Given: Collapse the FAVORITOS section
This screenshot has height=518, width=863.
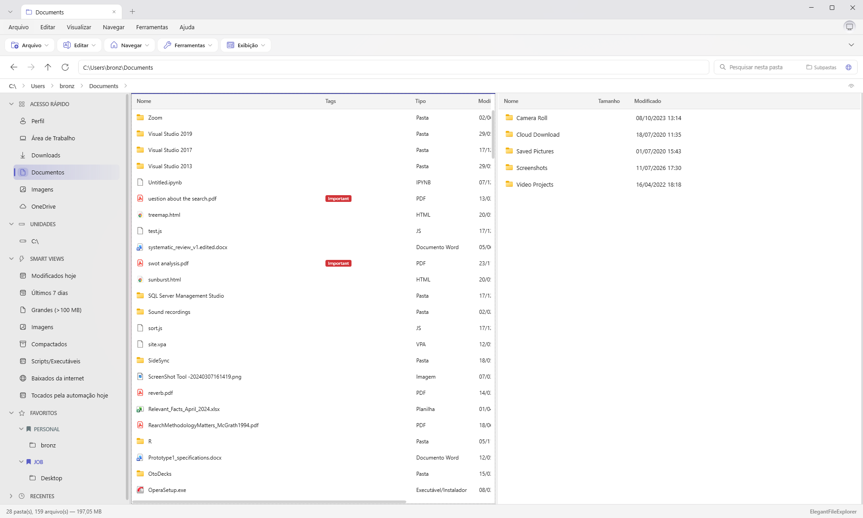Looking at the screenshot, I should (11, 413).
